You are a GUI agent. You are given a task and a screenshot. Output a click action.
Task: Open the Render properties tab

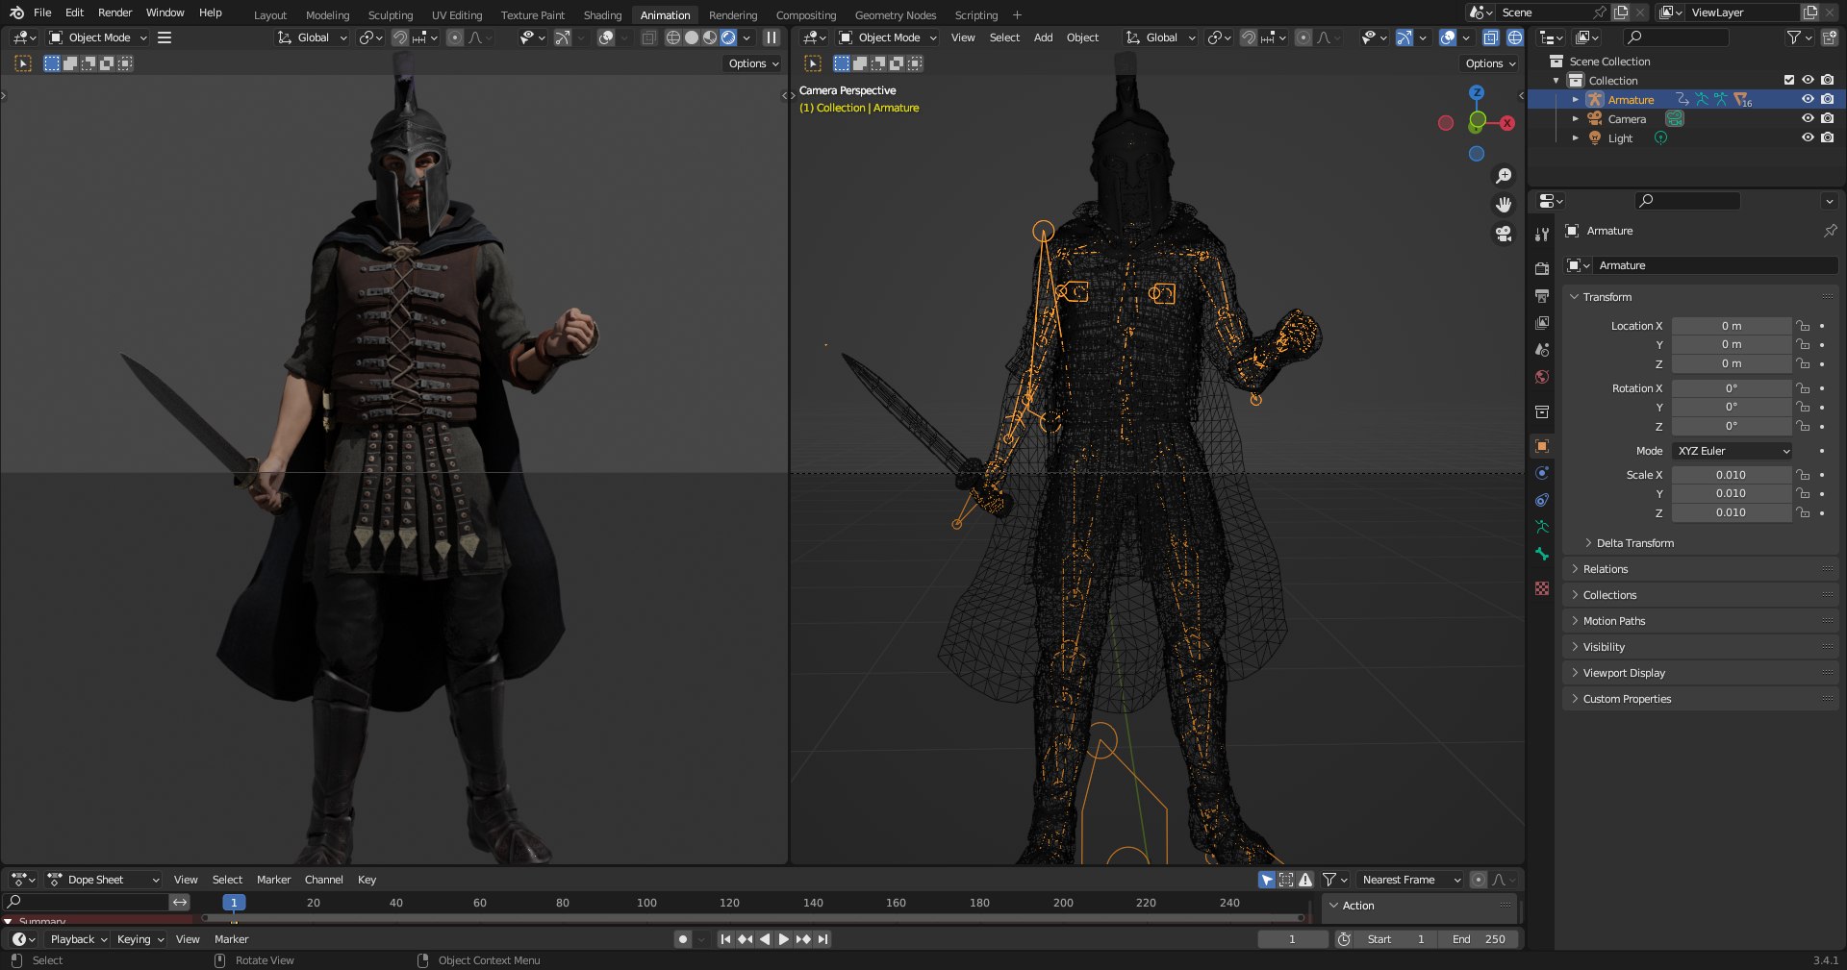tap(1542, 269)
